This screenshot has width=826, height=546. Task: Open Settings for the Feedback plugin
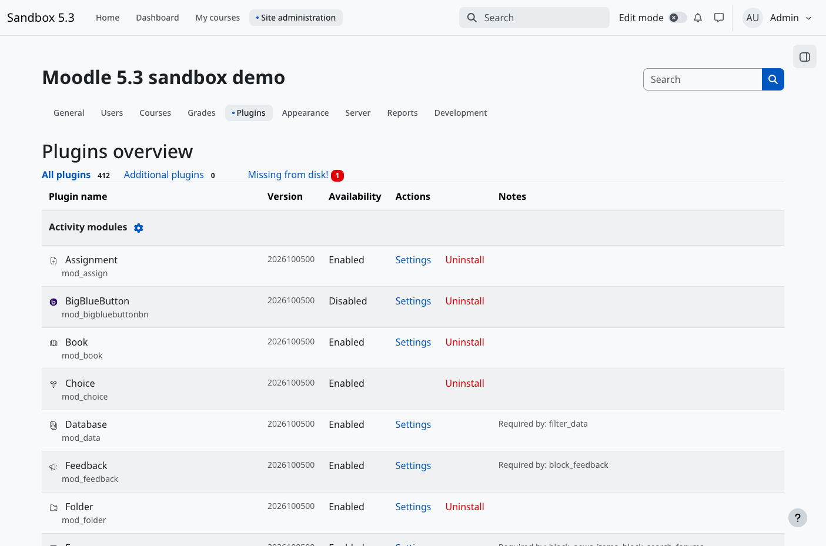tap(413, 466)
